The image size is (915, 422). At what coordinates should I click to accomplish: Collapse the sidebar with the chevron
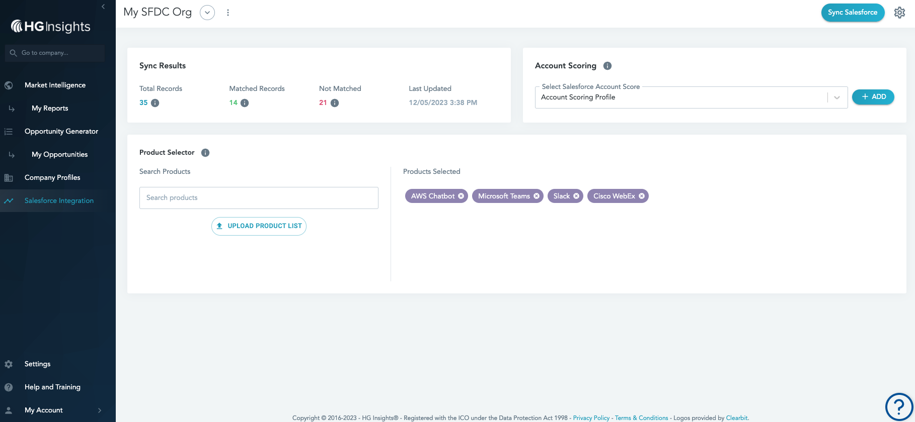[103, 7]
